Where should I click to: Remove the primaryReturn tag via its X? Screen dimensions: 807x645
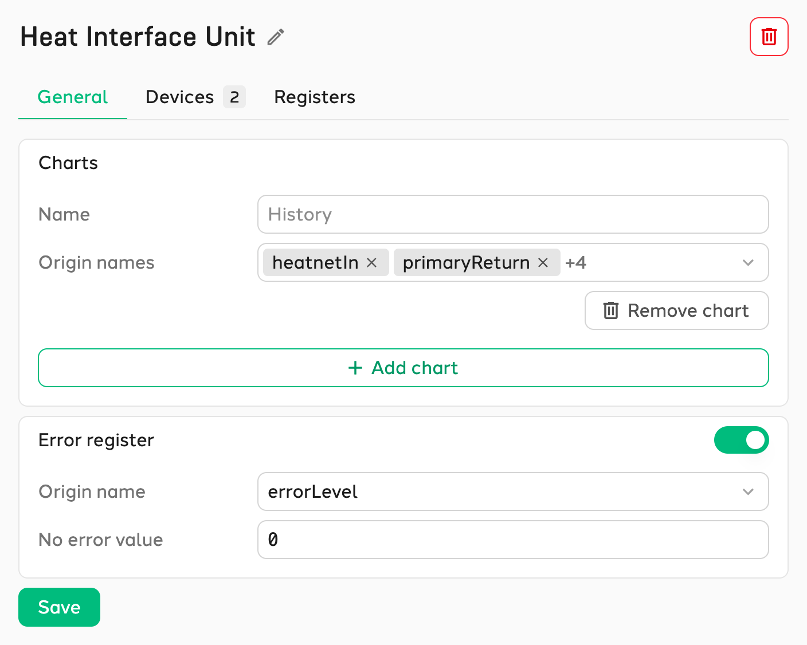tap(543, 262)
